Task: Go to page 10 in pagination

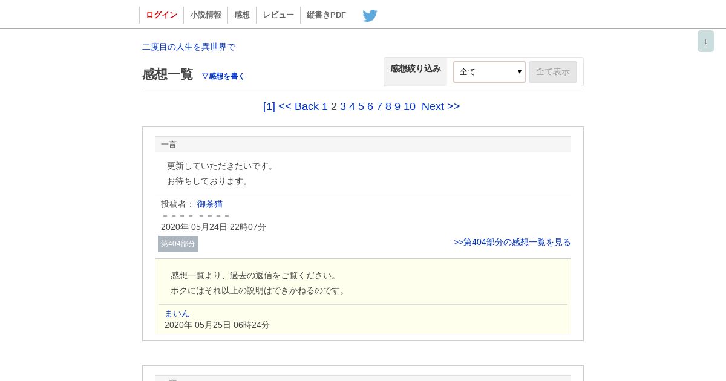Action: click(410, 106)
